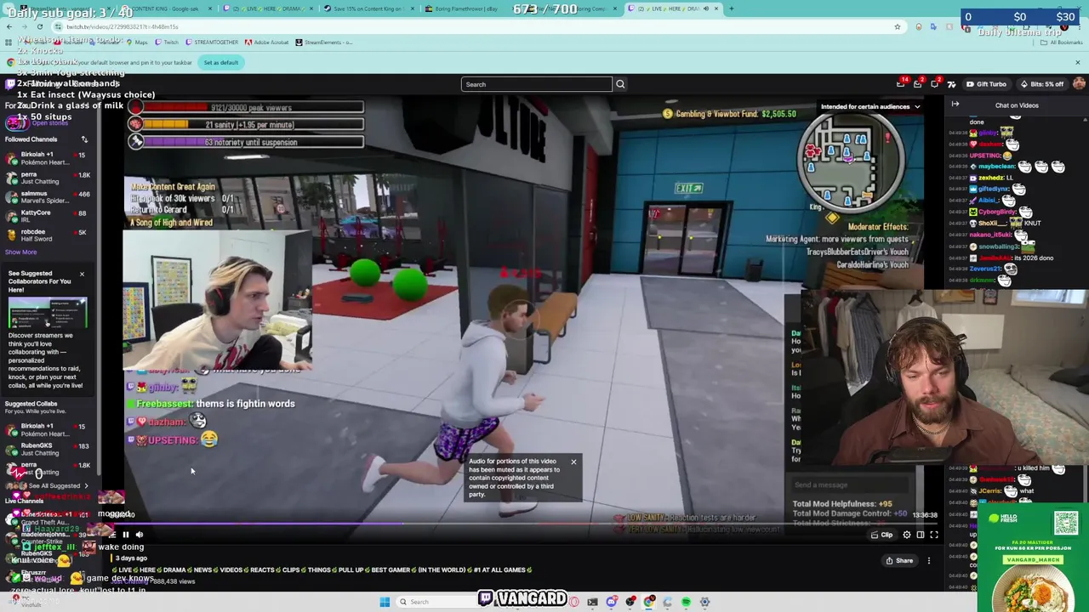Viewport: 1089px width, 612px height.
Task: Click See All Suggested link
Action: [54, 485]
